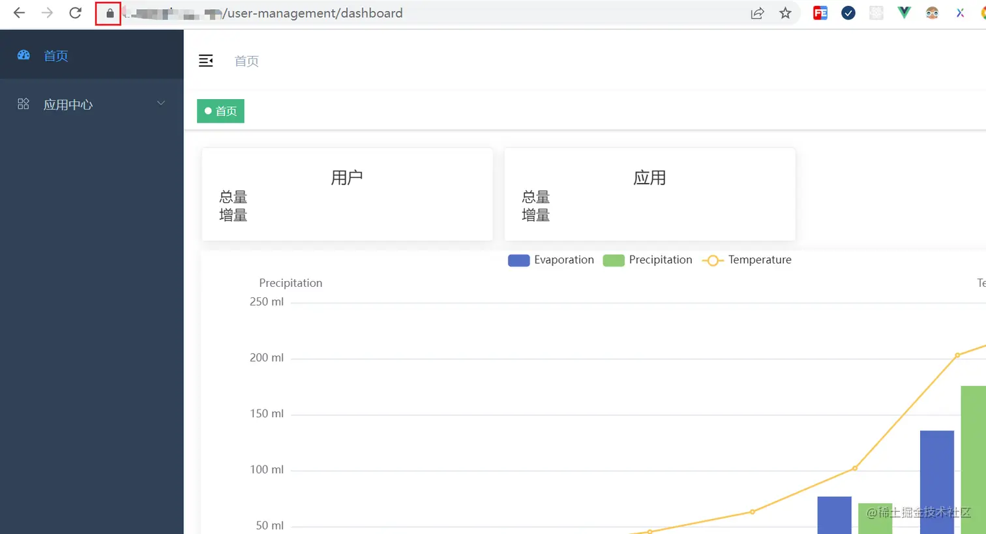The width and height of the screenshot is (986, 534).
Task: Open the Vue devtools extension icon
Action: [904, 12]
